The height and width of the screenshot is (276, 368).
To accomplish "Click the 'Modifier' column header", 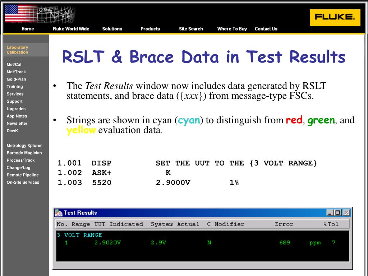I will 230,224.
